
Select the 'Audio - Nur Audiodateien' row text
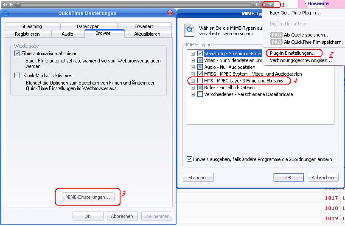point(230,67)
